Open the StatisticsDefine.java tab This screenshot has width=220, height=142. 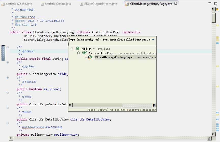[x=56, y=4]
